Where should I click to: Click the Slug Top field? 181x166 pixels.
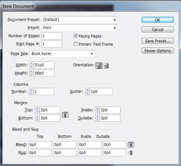(x=40, y=153)
